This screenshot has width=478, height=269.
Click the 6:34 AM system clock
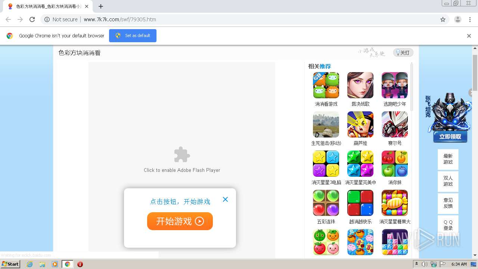(x=459, y=264)
